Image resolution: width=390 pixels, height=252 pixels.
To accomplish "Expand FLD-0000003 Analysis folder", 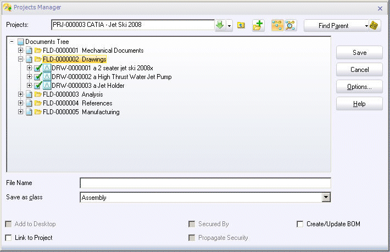I will tap(21, 94).
